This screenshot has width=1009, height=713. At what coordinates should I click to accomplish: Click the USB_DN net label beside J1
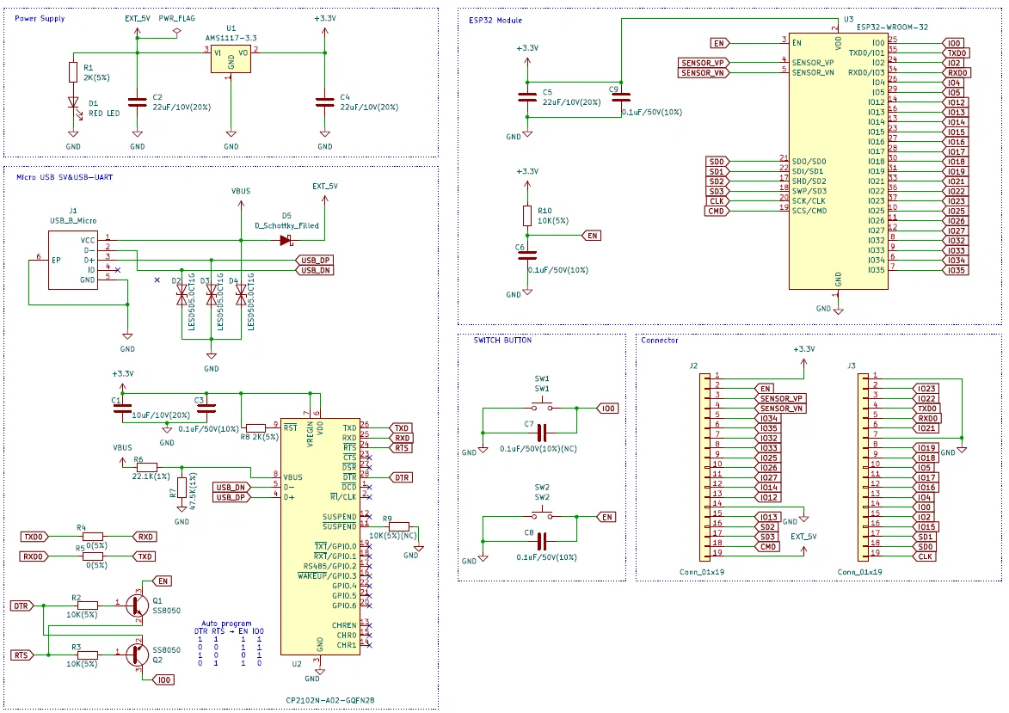(316, 270)
